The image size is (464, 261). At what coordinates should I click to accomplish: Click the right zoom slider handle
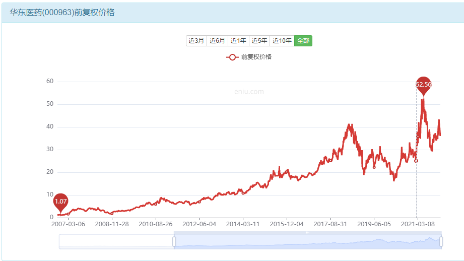point(441,241)
